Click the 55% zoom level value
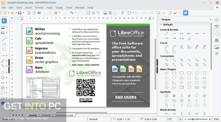Image resolution: width=221 pixels, height=122 pixels. [x=216, y=119]
